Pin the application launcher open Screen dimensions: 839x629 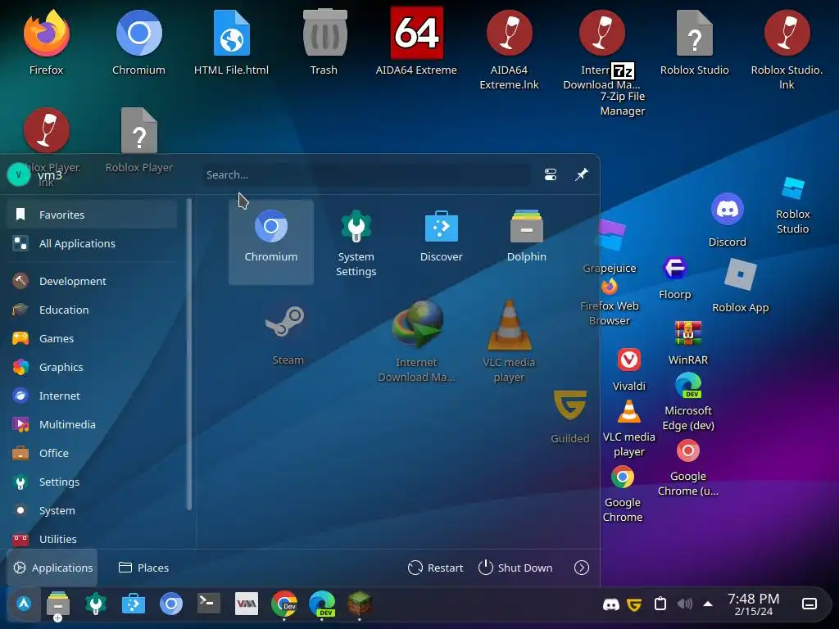click(582, 174)
